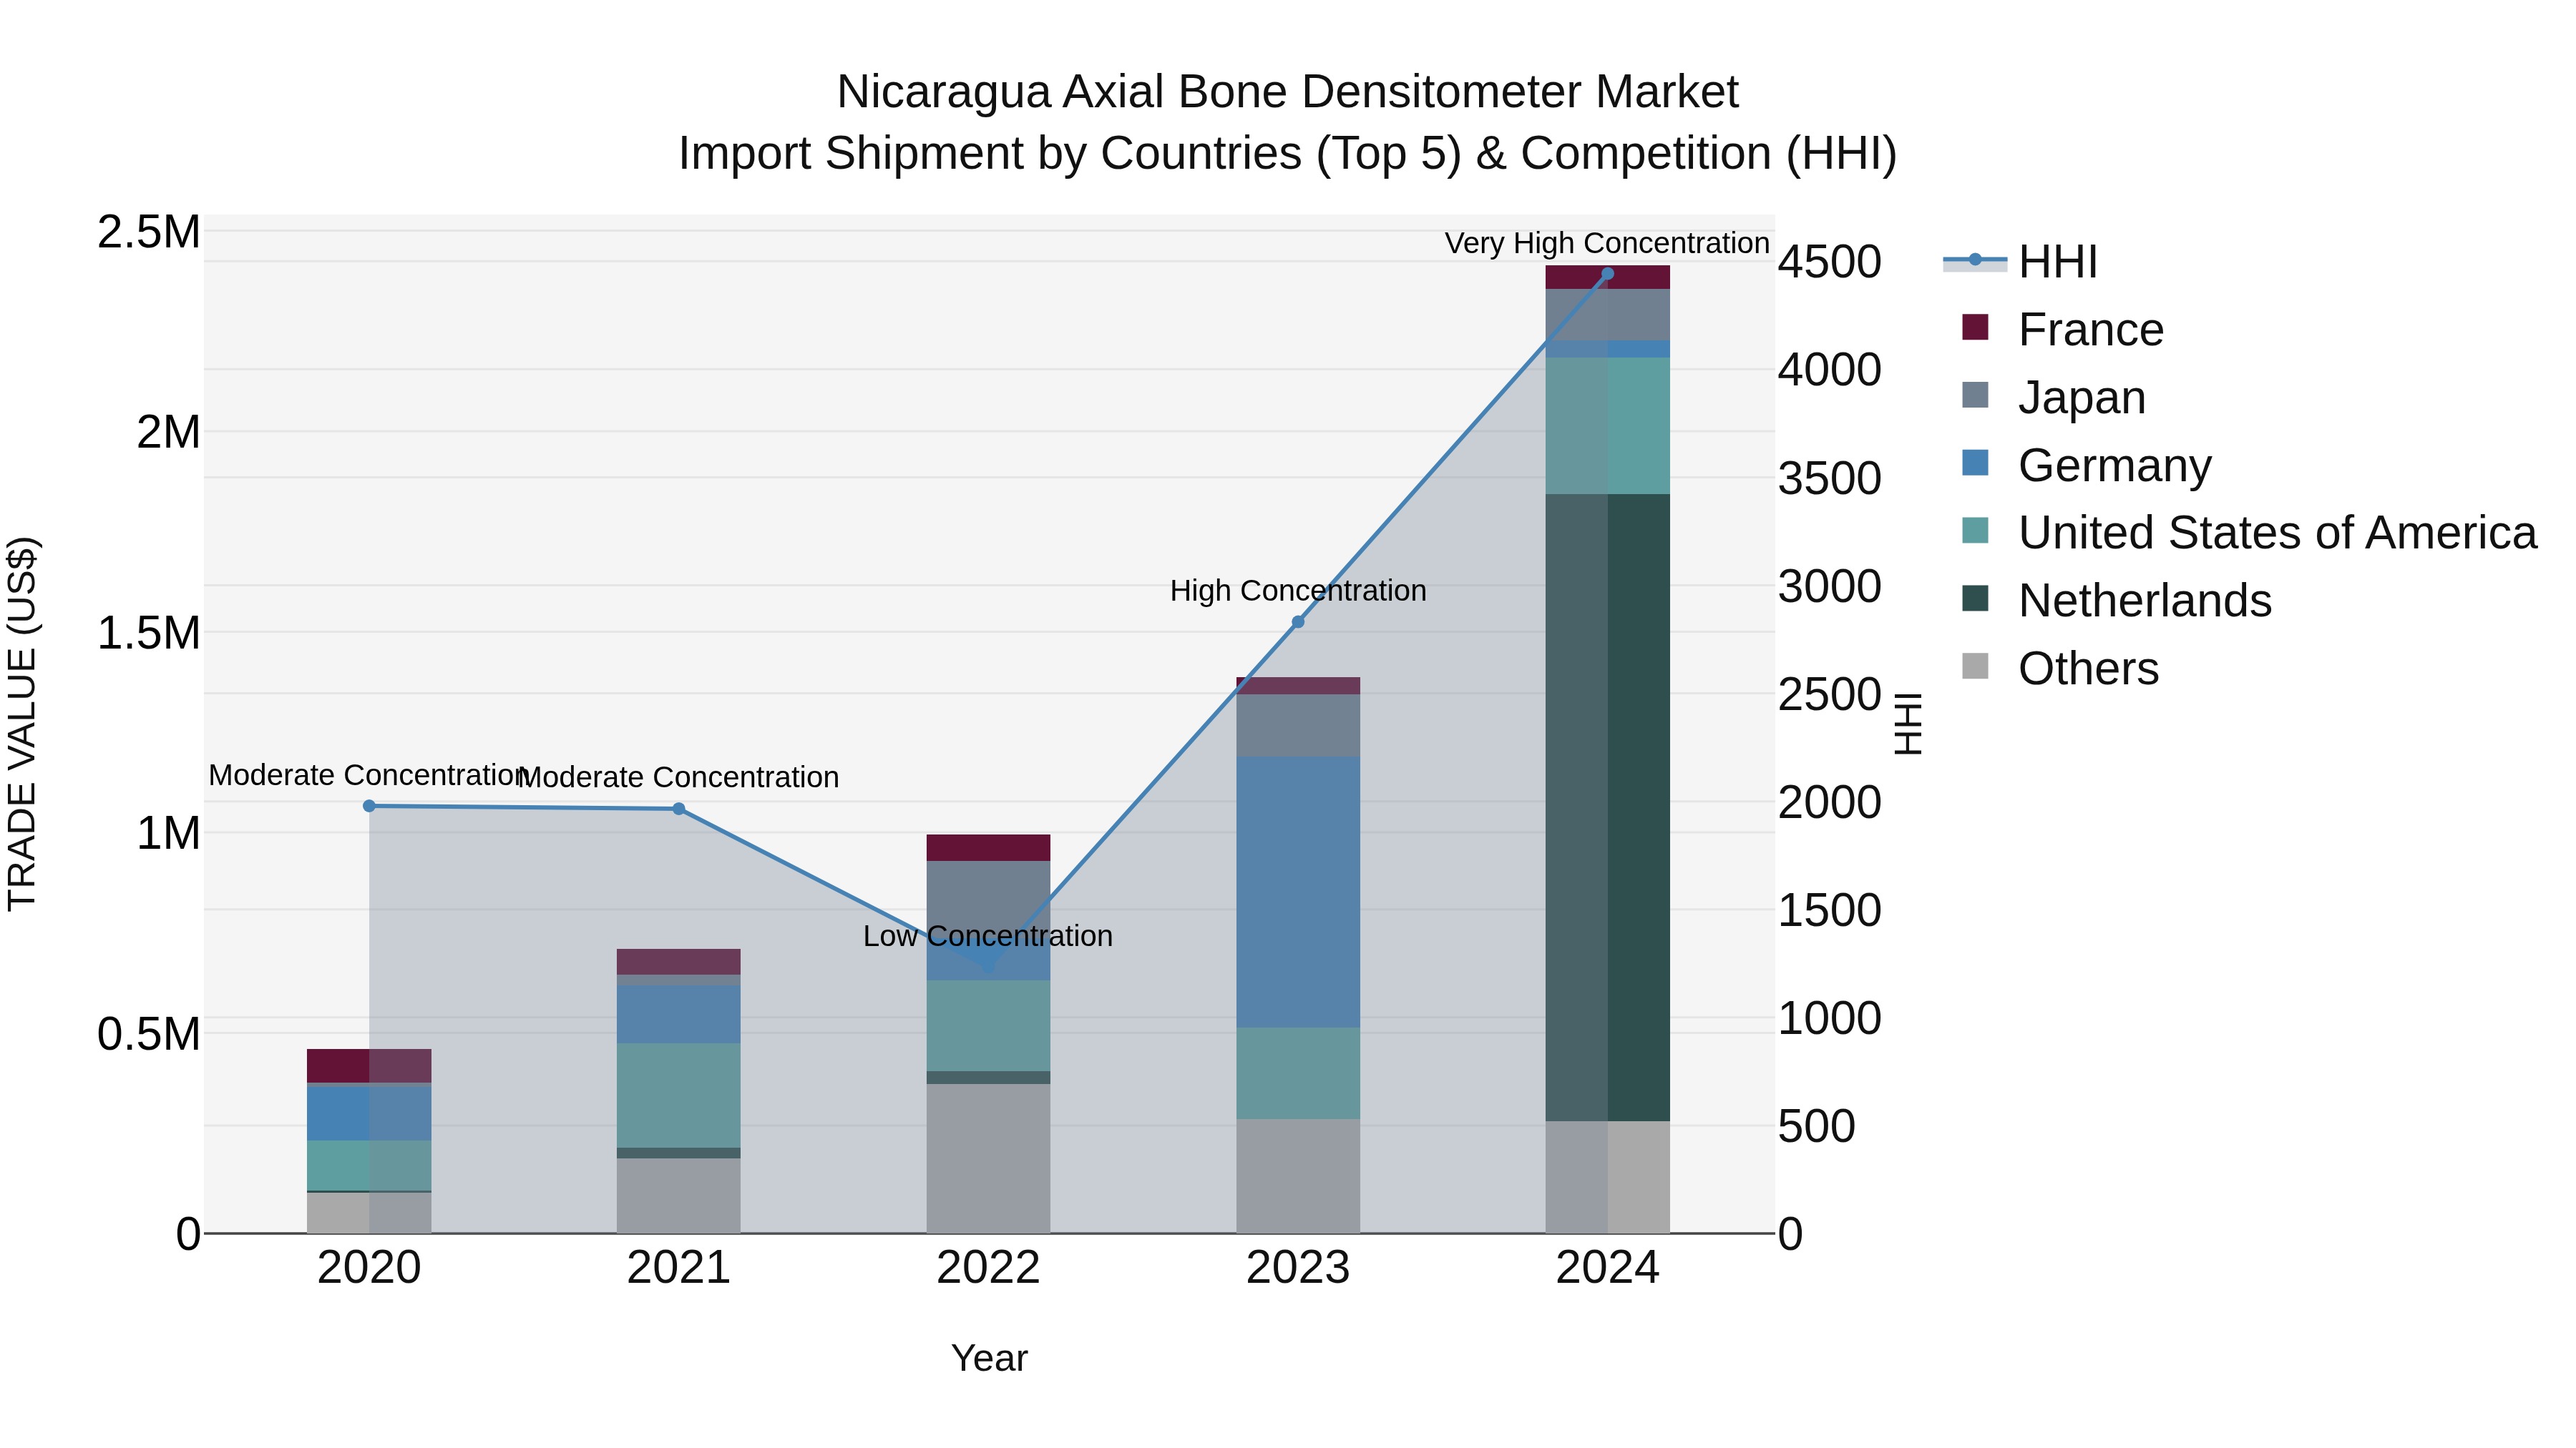This screenshot has height=1448, width=2576.
Task: Click the Netherlands segment of the 2024 bar
Action: click(1608, 807)
